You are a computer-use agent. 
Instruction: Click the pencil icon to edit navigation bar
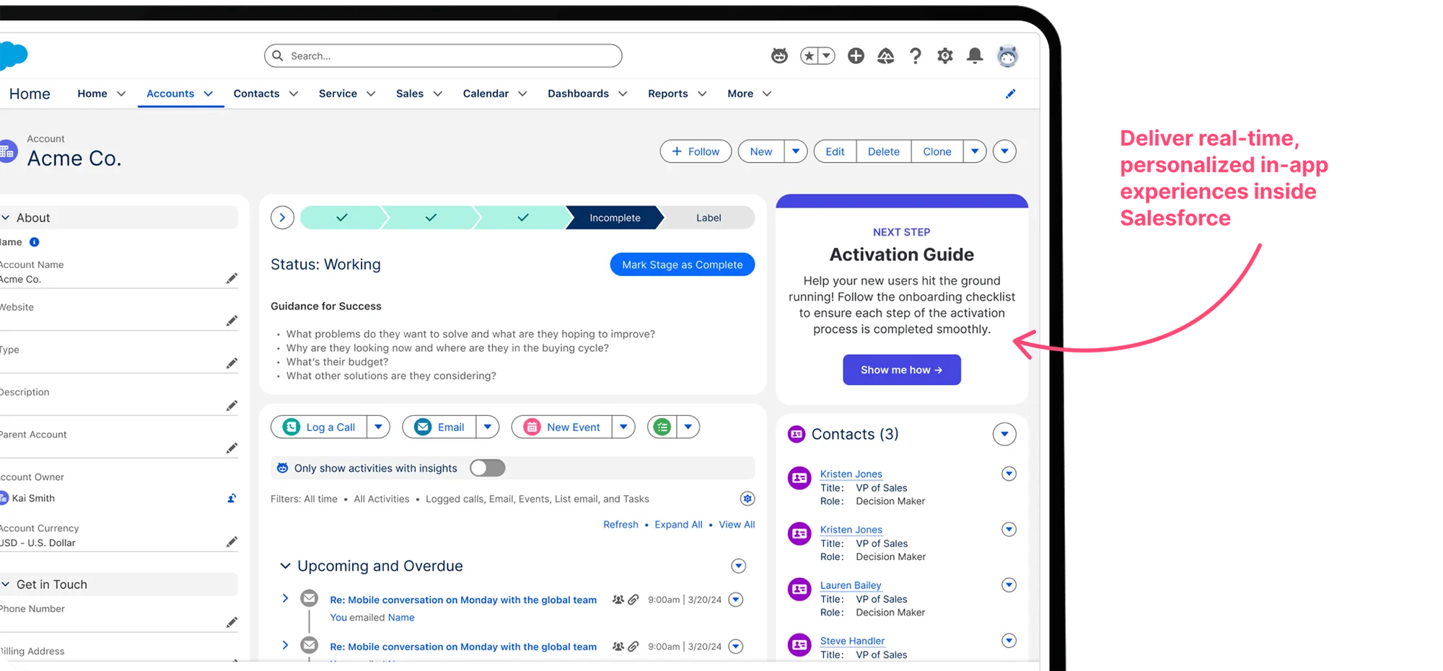pos(1011,94)
